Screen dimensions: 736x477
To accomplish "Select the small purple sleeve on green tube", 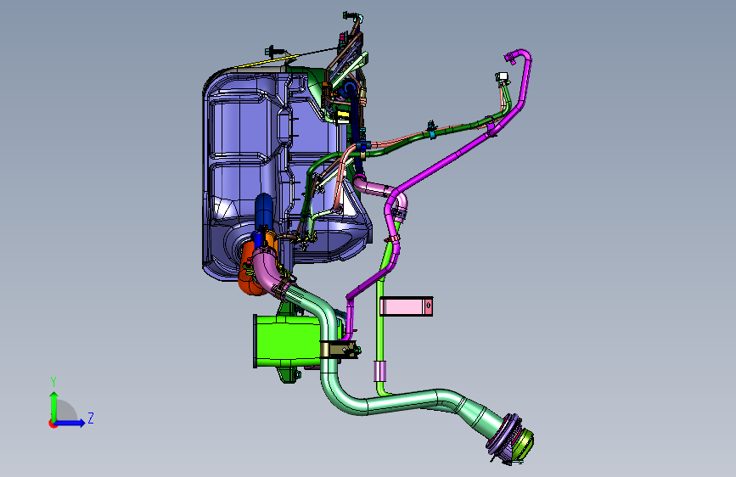I will pyautogui.click(x=380, y=371).
